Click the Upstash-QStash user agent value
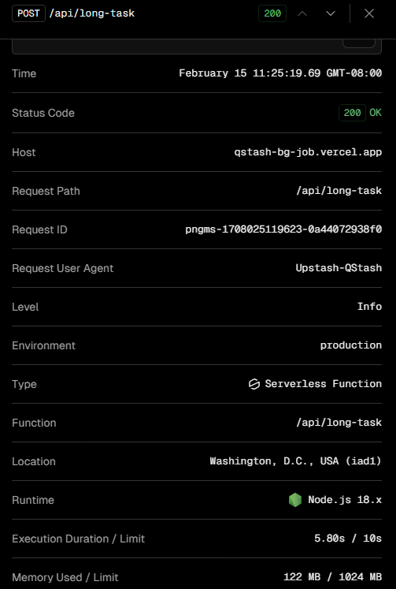 [339, 268]
